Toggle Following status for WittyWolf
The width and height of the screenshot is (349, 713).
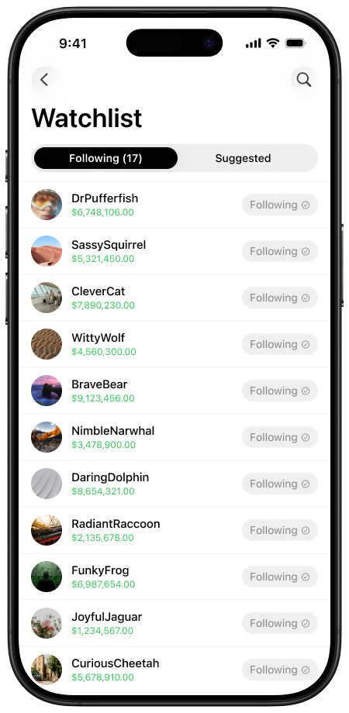[x=280, y=344]
